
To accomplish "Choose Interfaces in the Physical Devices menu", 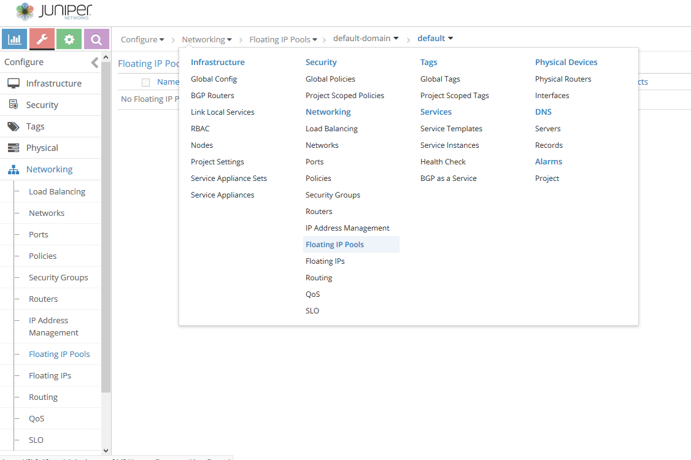I will (552, 96).
